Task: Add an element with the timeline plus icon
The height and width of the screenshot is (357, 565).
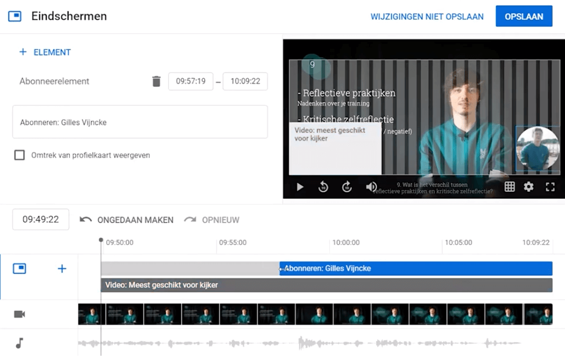Action: [x=62, y=268]
